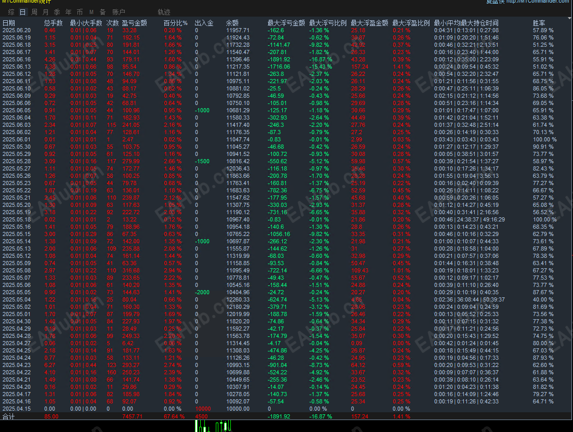Viewport: 573px width, 432px height.
Task: Select the 2025.06.16 date cell
Action: tap(17, 60)
